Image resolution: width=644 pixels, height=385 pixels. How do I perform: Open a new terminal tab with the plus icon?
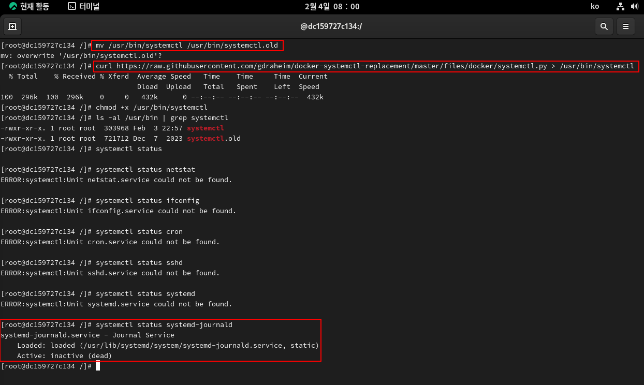click(12, 26)
